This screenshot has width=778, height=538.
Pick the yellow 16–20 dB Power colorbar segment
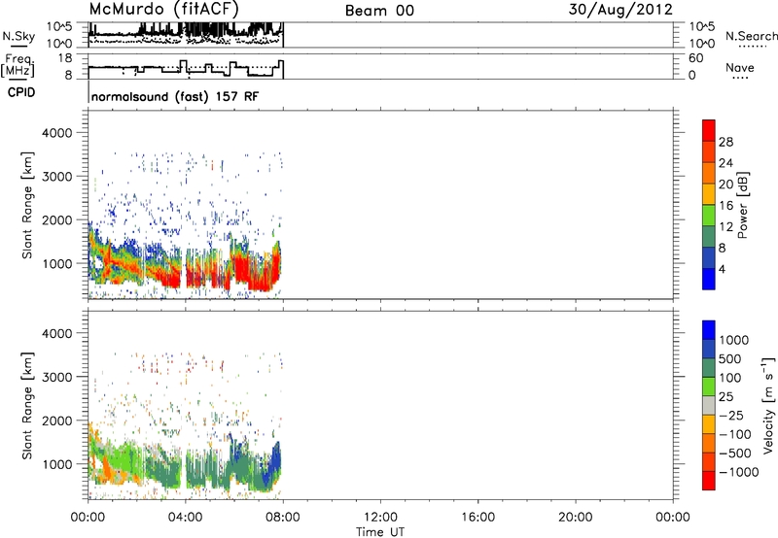[x=709, y=193]
